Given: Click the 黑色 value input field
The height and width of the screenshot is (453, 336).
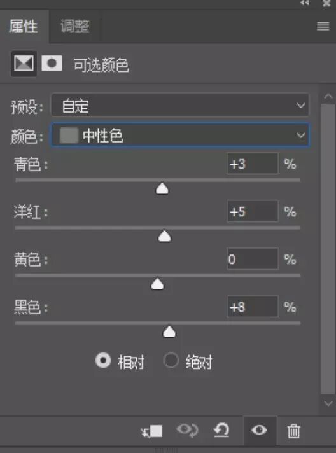Looking at the screenshot, I should point(253,307).
